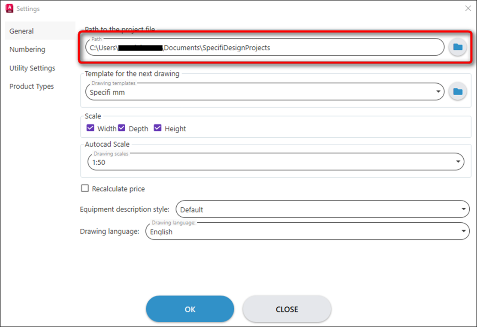
Task: Open Equipment description style dropdown
Action: (323, 209)
